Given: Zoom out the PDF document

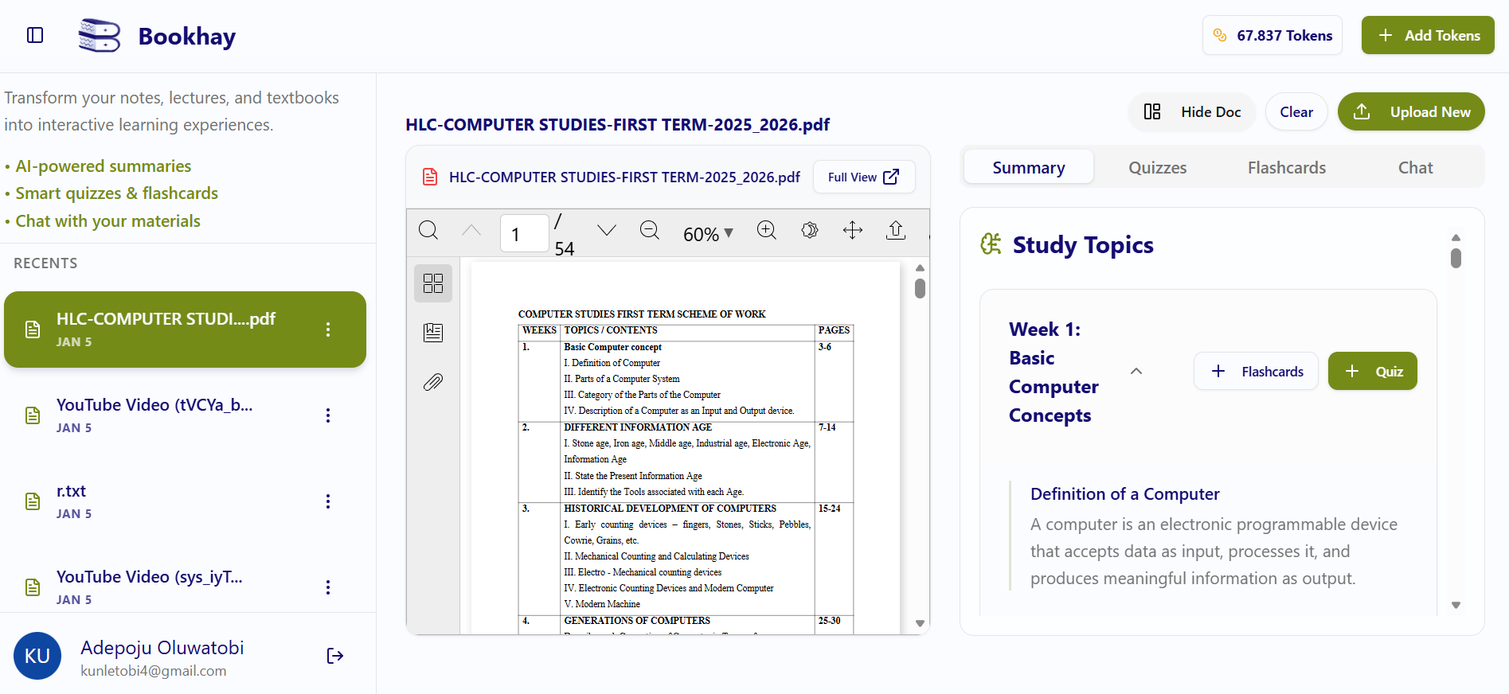Looking at the screenshot, I should [x=650, y=231].
